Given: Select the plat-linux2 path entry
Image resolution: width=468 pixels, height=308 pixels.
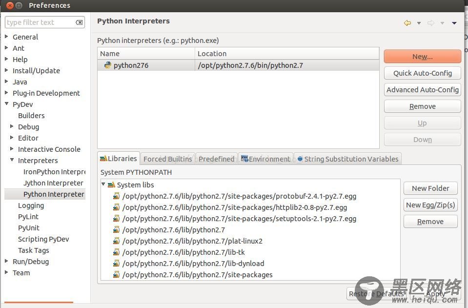Looking at the screenshot, I should pyautogui.click(x=192, y=241).
